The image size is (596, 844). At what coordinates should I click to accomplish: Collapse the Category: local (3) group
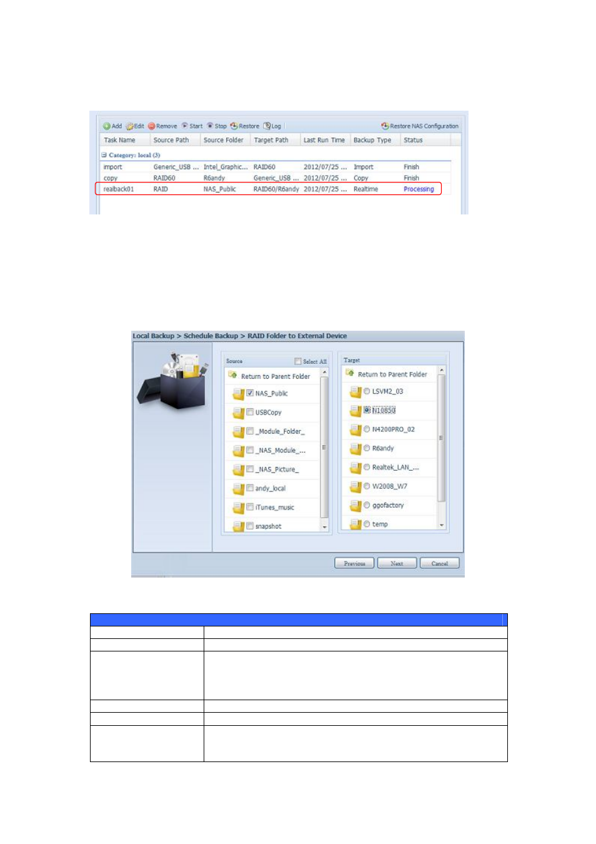coord(104,155)
